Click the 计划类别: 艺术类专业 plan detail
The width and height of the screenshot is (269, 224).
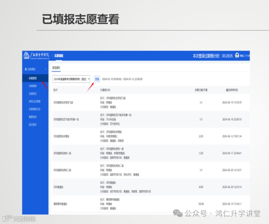tap(110, 124)
